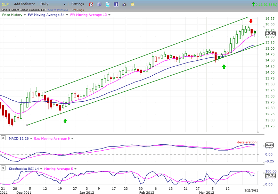Image resolution: width=278 pixels, height=194 pixels.
Task: Open the Add Indicator menu
Action: click(x=24, y=4)
